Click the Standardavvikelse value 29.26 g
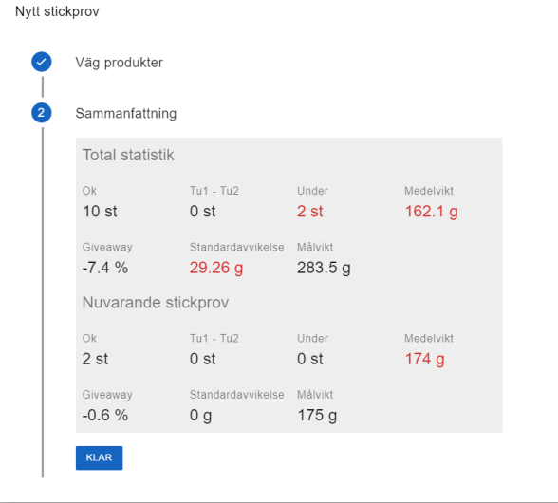The image size is (558, 503). click(x=216, y=268)
